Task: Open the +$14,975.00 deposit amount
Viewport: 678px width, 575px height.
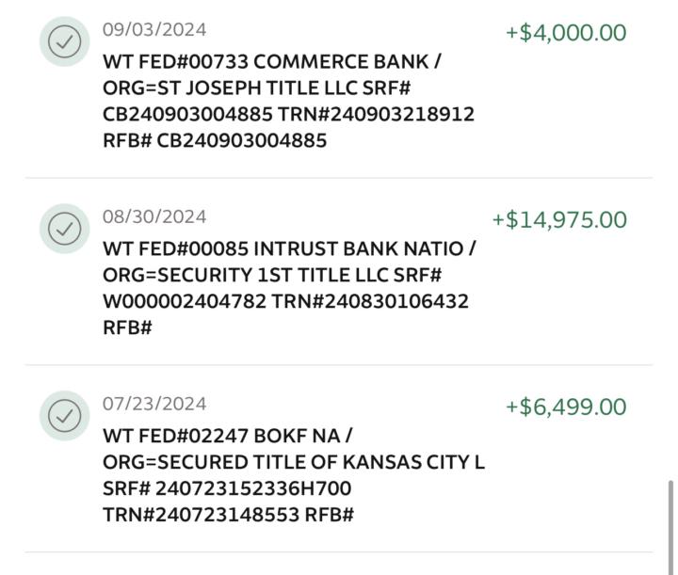Action: (559, 220)
